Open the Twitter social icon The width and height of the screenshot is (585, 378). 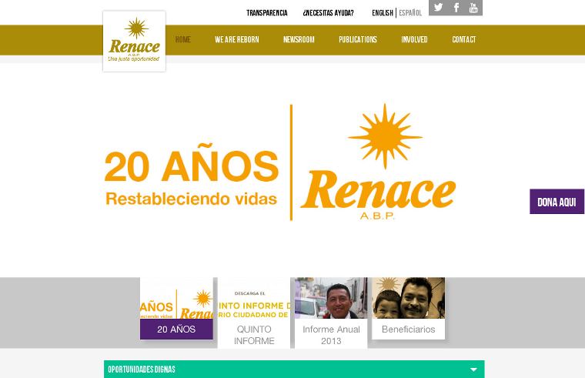click(438, 8)
